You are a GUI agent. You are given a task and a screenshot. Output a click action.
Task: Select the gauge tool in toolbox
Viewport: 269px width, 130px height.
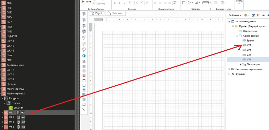(x=84, y=49)
